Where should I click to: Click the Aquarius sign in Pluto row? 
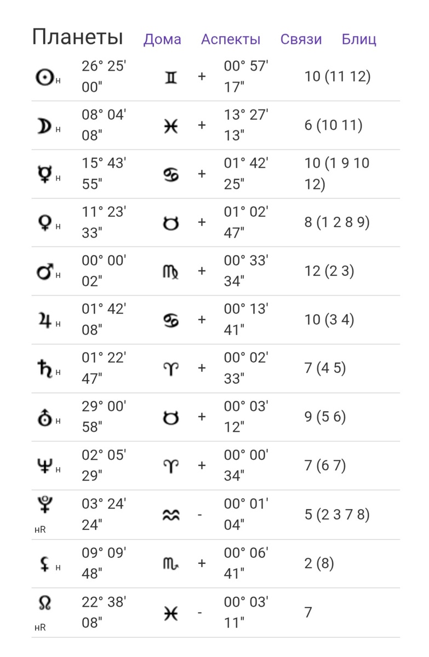(171, 516)
